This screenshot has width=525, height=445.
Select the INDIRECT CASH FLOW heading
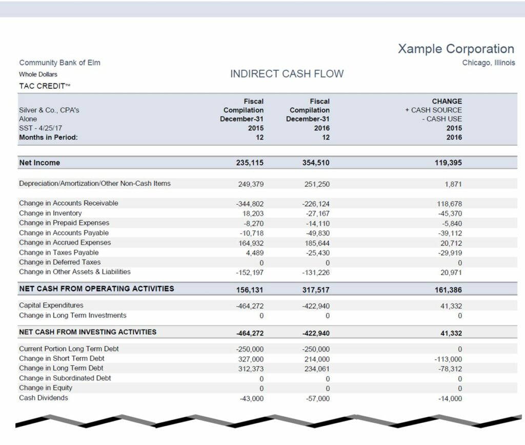point(287,74)
